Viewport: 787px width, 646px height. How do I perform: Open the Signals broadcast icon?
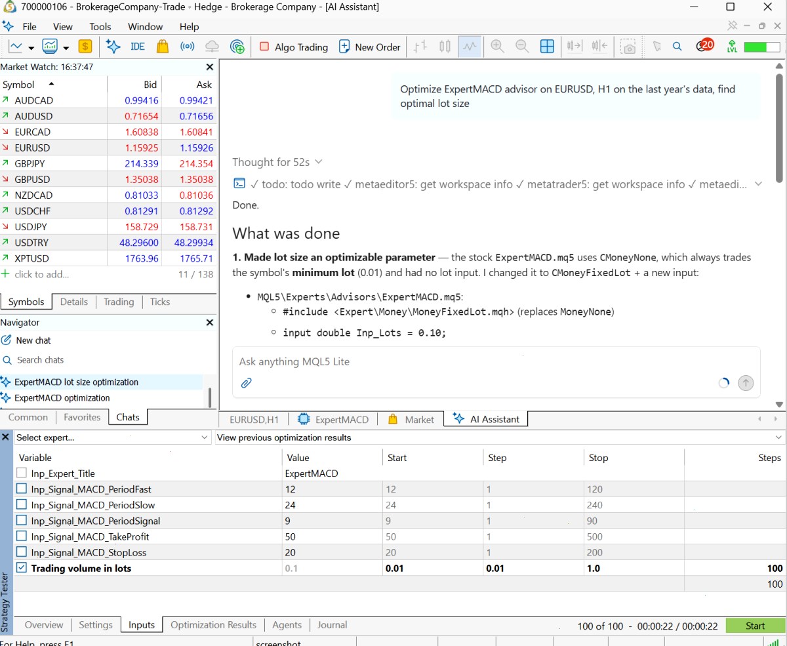[x=188, y=47]
